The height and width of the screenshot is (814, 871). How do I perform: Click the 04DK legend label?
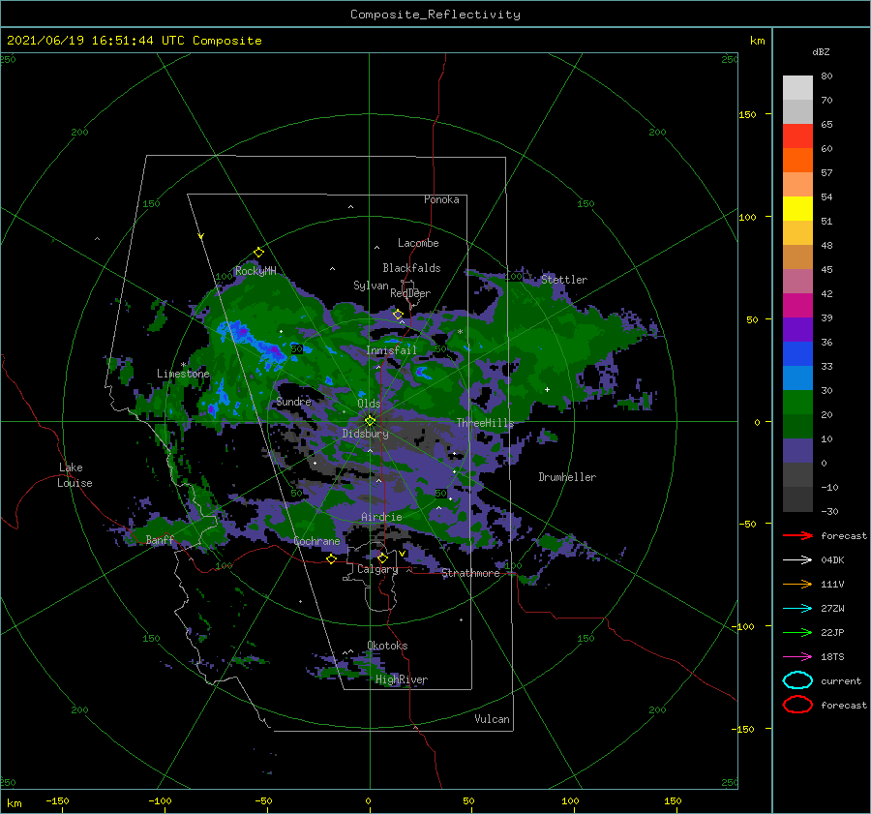pos(832,560)
